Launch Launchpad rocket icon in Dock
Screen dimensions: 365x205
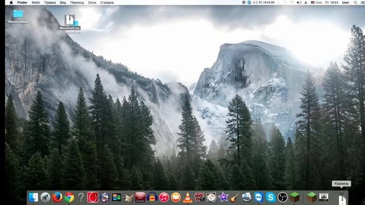[46, 198]
